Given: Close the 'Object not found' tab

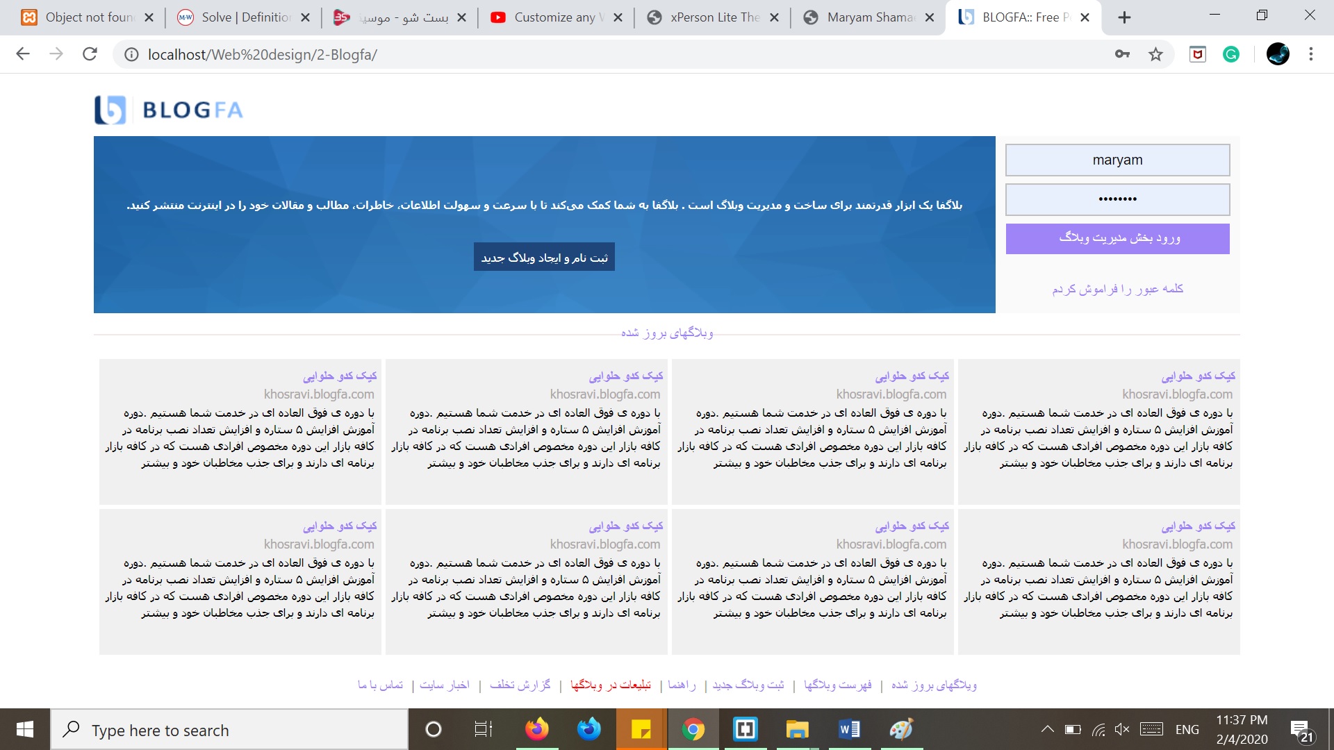Looking at the screenshot, I should 149,17.
